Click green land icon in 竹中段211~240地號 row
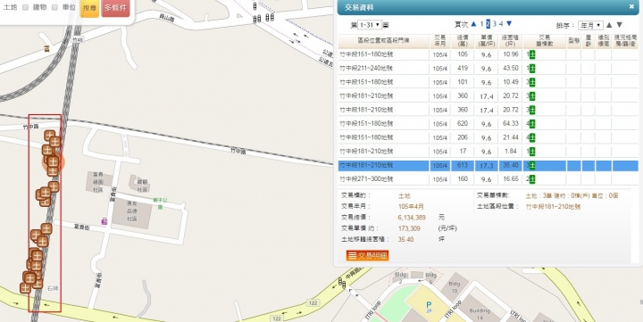This screenshot has height=322, width=643. click(x=532, y=69)
